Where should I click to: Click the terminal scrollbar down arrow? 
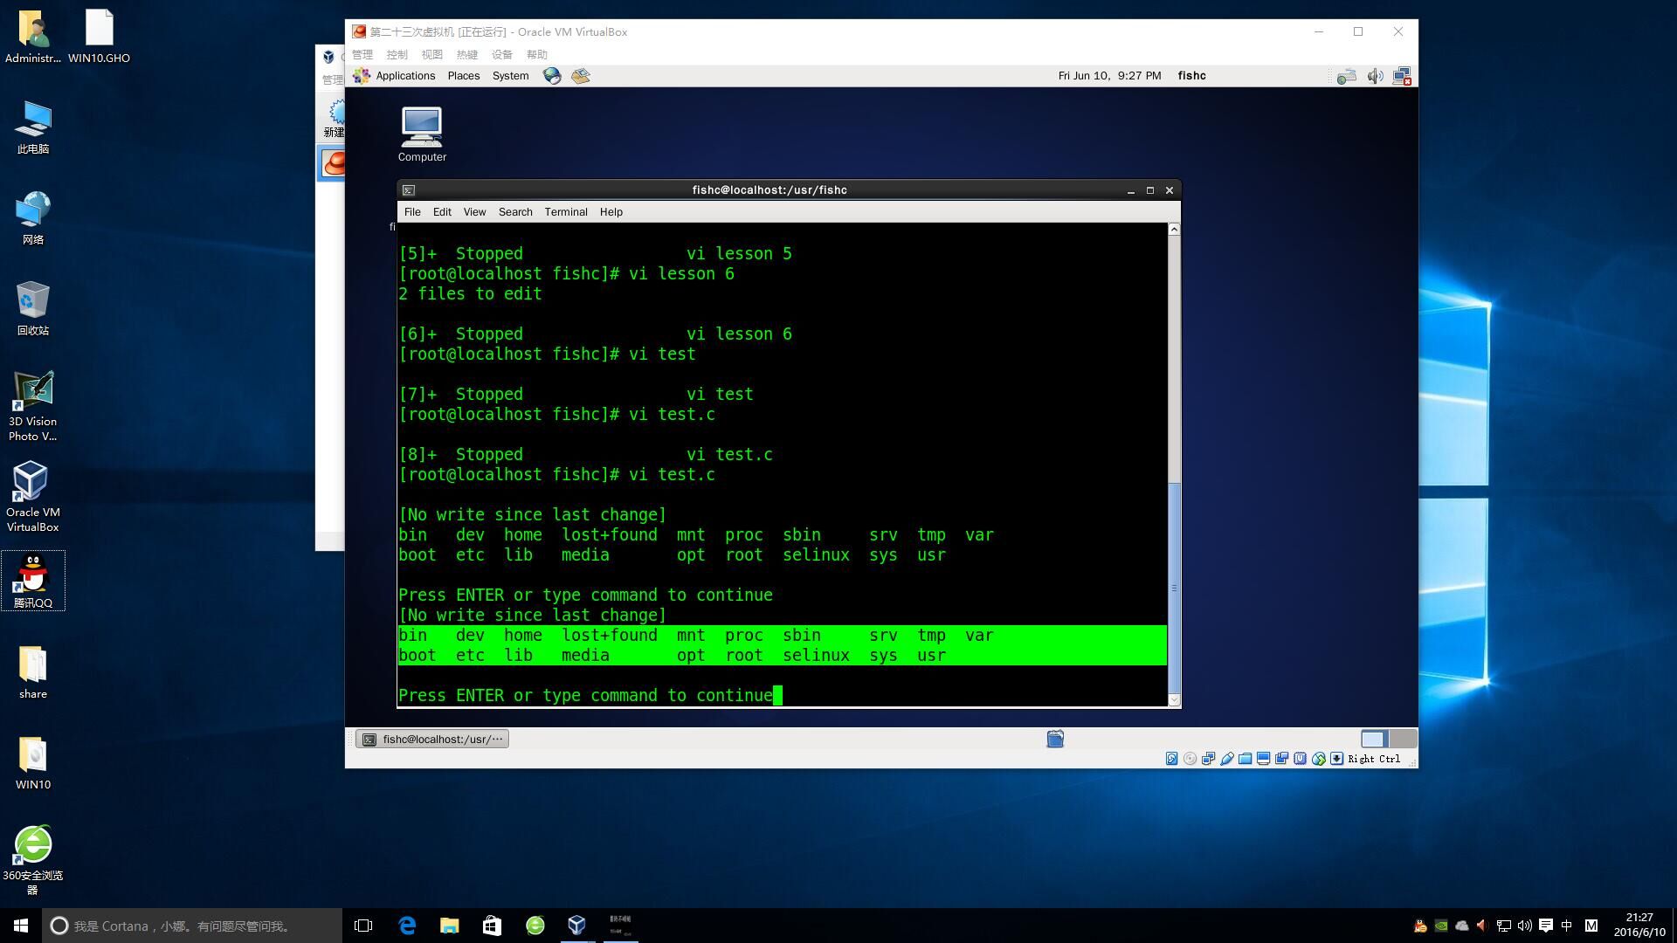(1174, 700)
